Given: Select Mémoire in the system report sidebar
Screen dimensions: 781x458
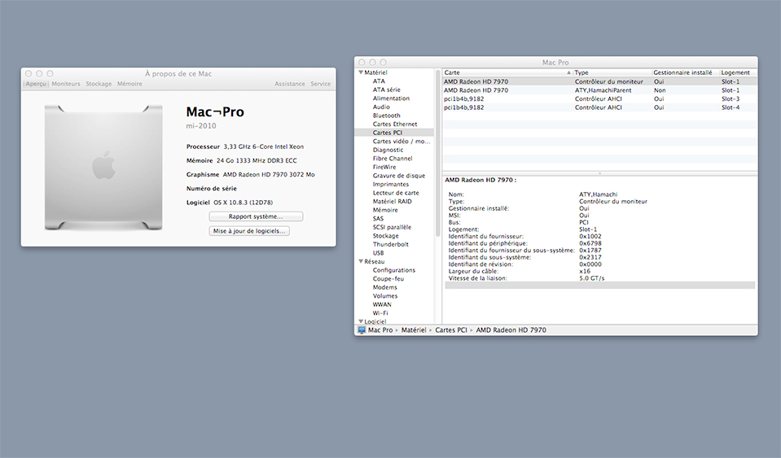Looking at the screenshot, I should 385,210.
